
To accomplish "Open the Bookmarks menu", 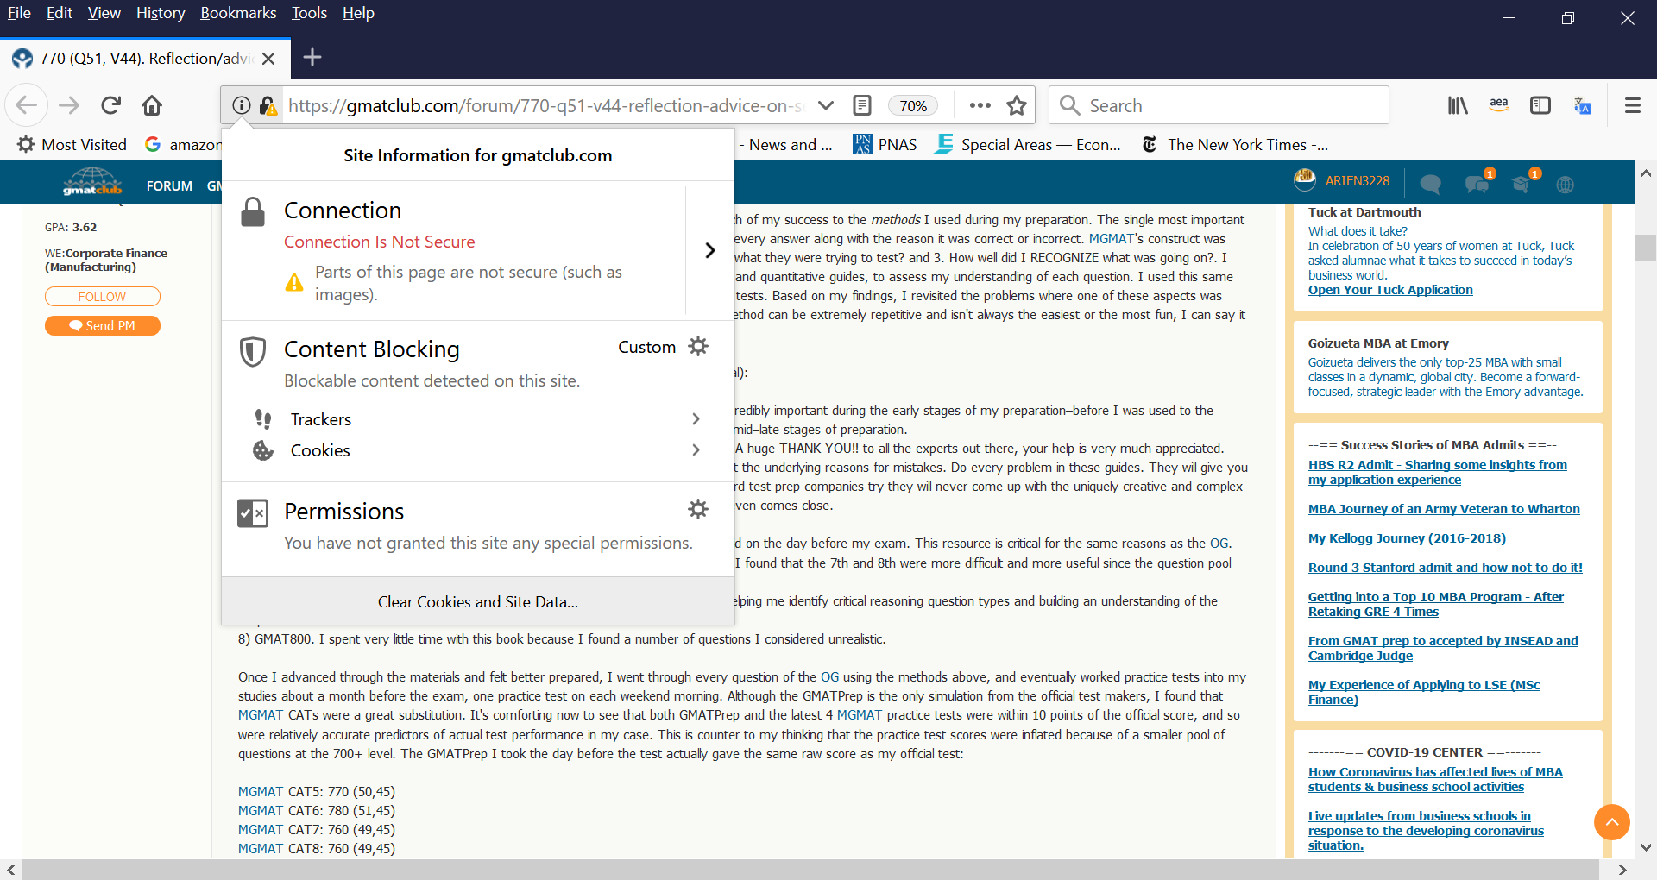I will [238, 13].
